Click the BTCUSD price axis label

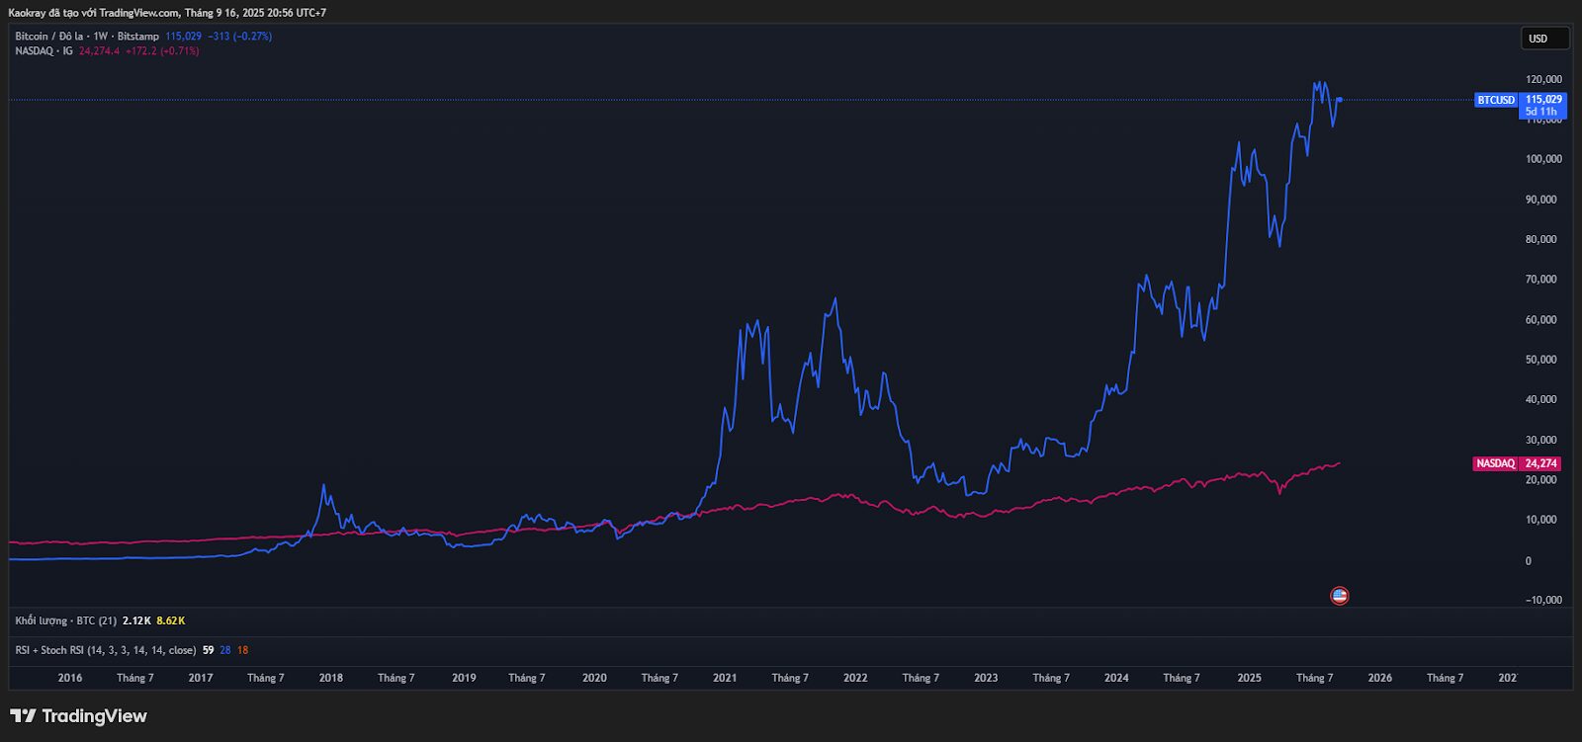1496,100
